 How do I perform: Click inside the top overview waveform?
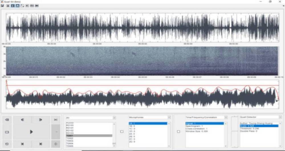tap(142, 28)
